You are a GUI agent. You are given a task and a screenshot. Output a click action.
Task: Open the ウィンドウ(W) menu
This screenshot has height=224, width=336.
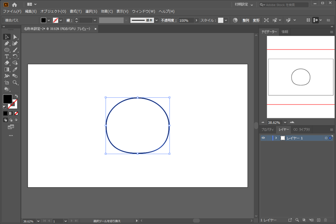(143, 11)
